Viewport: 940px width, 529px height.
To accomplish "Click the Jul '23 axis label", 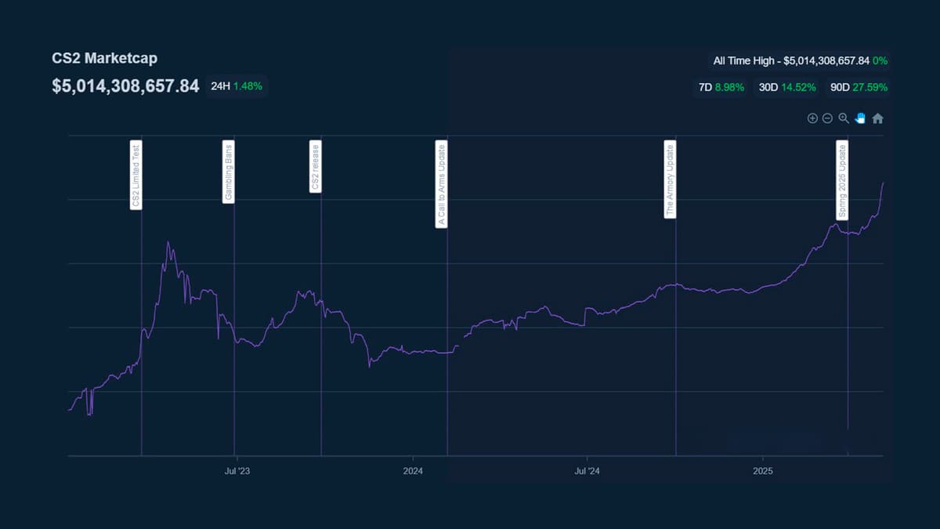I will pyautogui.click(x=237, y=471).
